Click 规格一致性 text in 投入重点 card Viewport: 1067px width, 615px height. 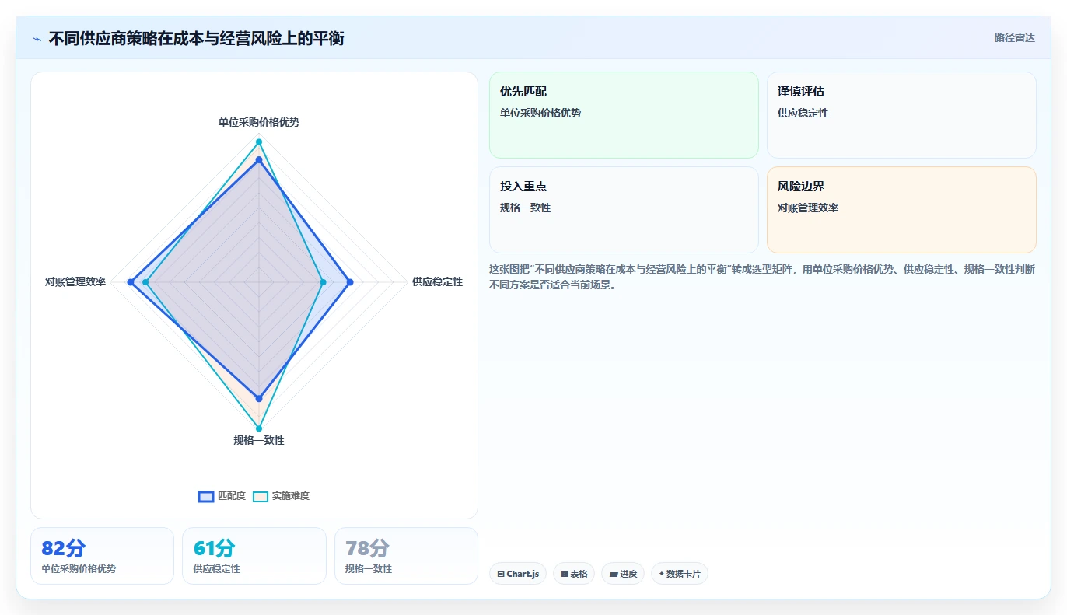pyautogui.click(x=525, y=208)
